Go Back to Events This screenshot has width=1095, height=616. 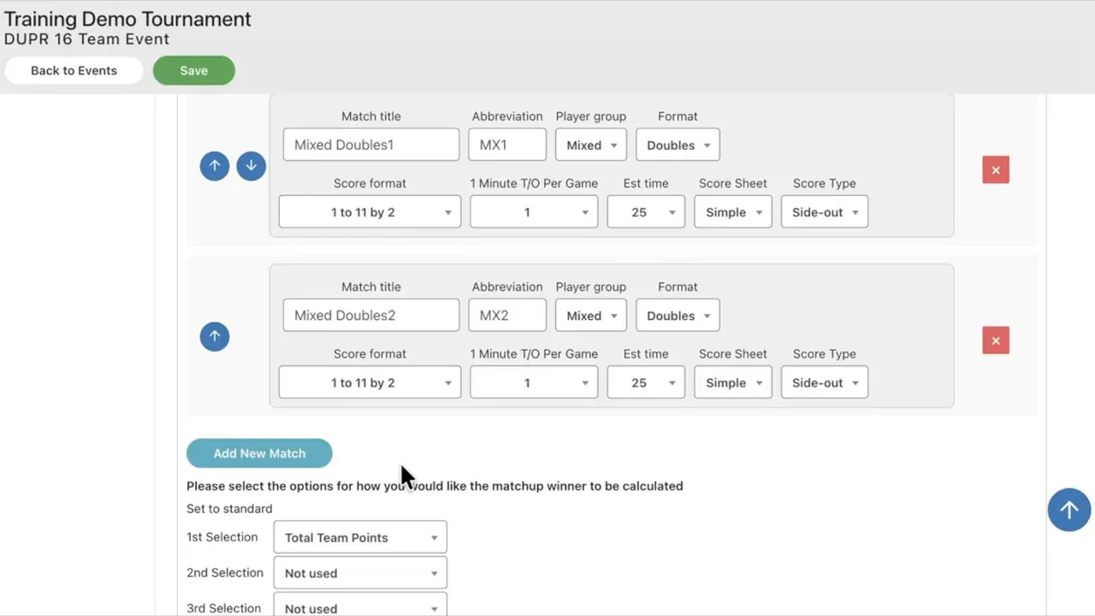point(74,71)
